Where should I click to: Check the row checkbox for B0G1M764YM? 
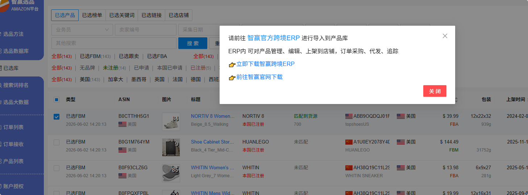(x=57, y=142)
